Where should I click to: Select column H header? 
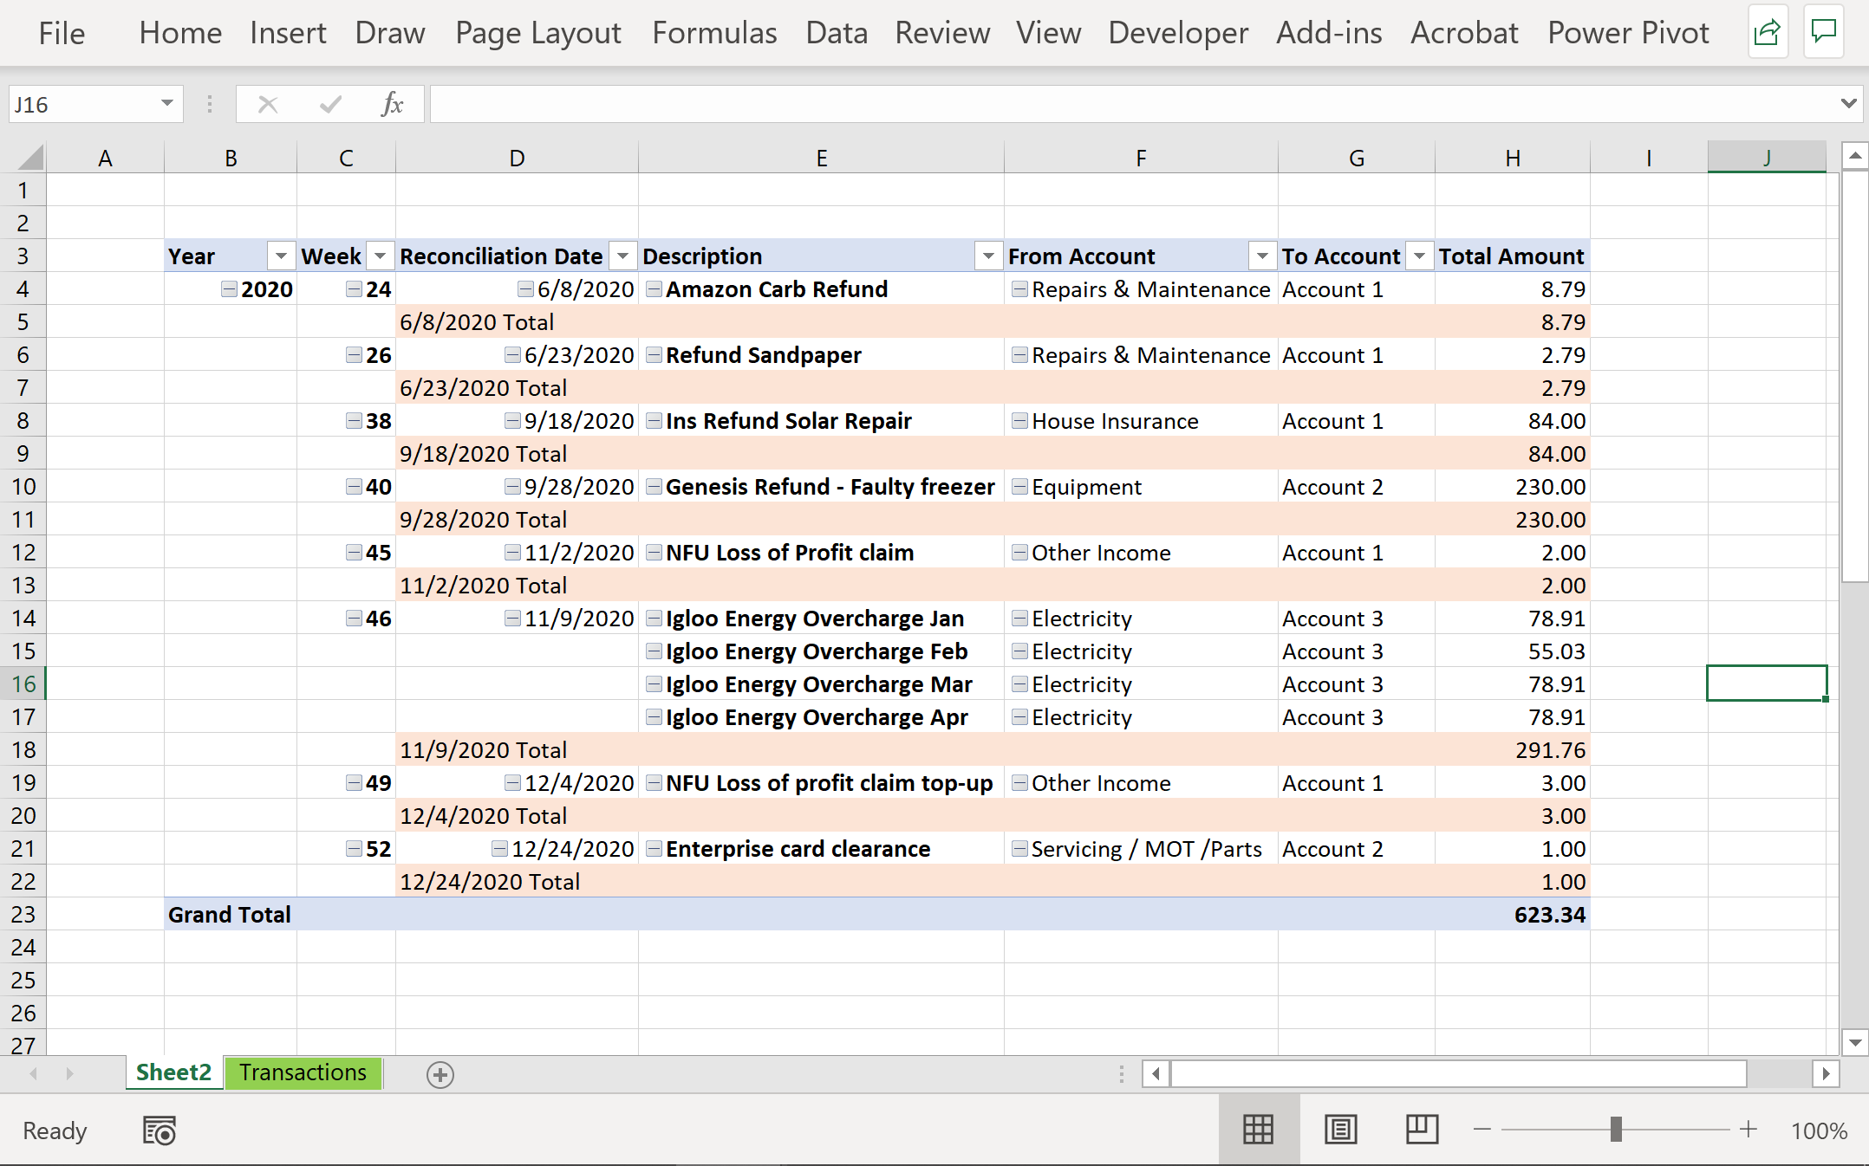click(x=1513, y=158)
